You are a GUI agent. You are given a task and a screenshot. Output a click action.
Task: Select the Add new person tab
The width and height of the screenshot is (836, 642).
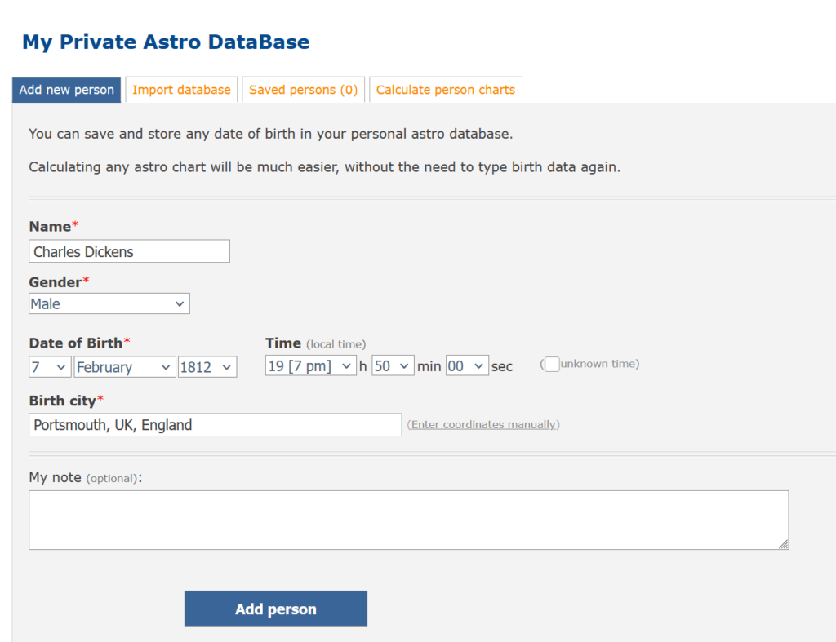pyautogui.click(x=67, y=90)
